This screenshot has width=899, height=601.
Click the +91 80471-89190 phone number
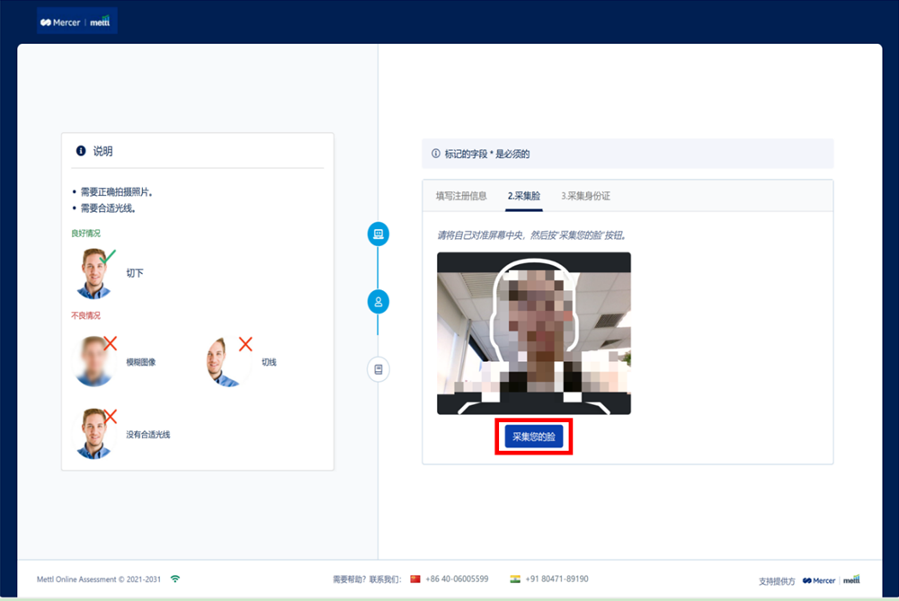point(557,579)
